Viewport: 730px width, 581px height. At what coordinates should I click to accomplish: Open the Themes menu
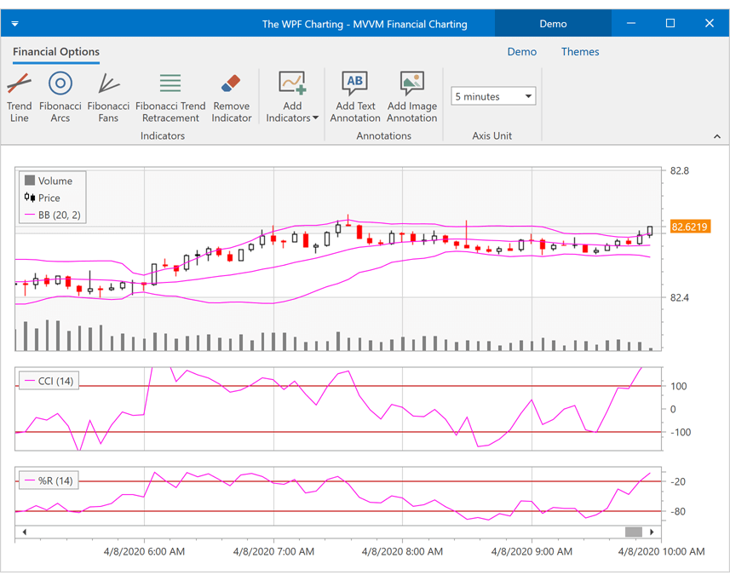(579, 52)
